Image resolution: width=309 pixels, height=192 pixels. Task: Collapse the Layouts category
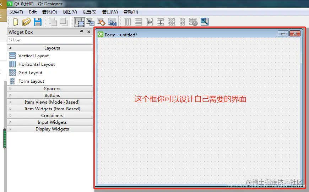(50, 48)
